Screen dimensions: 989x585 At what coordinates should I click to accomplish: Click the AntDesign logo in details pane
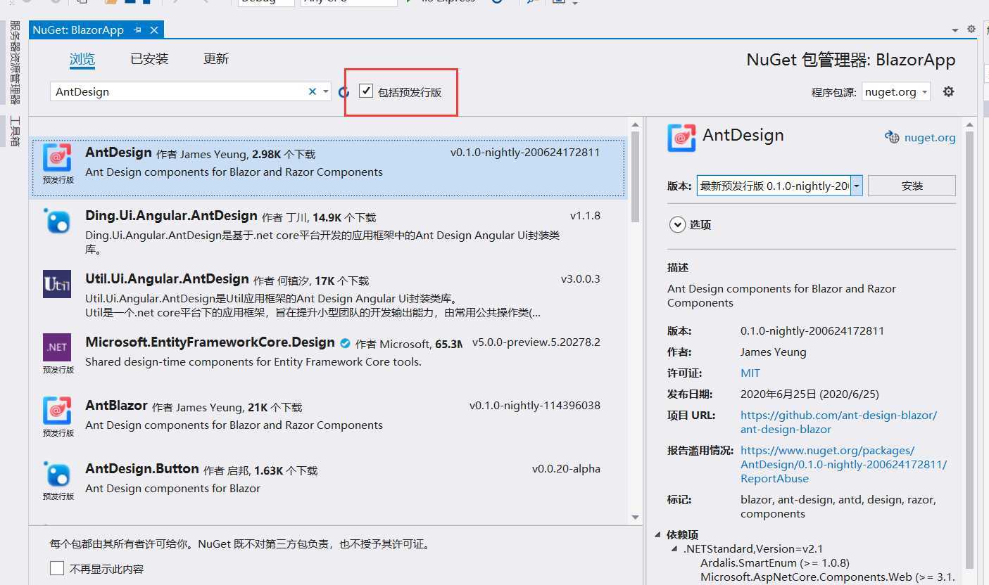[681, 138]
